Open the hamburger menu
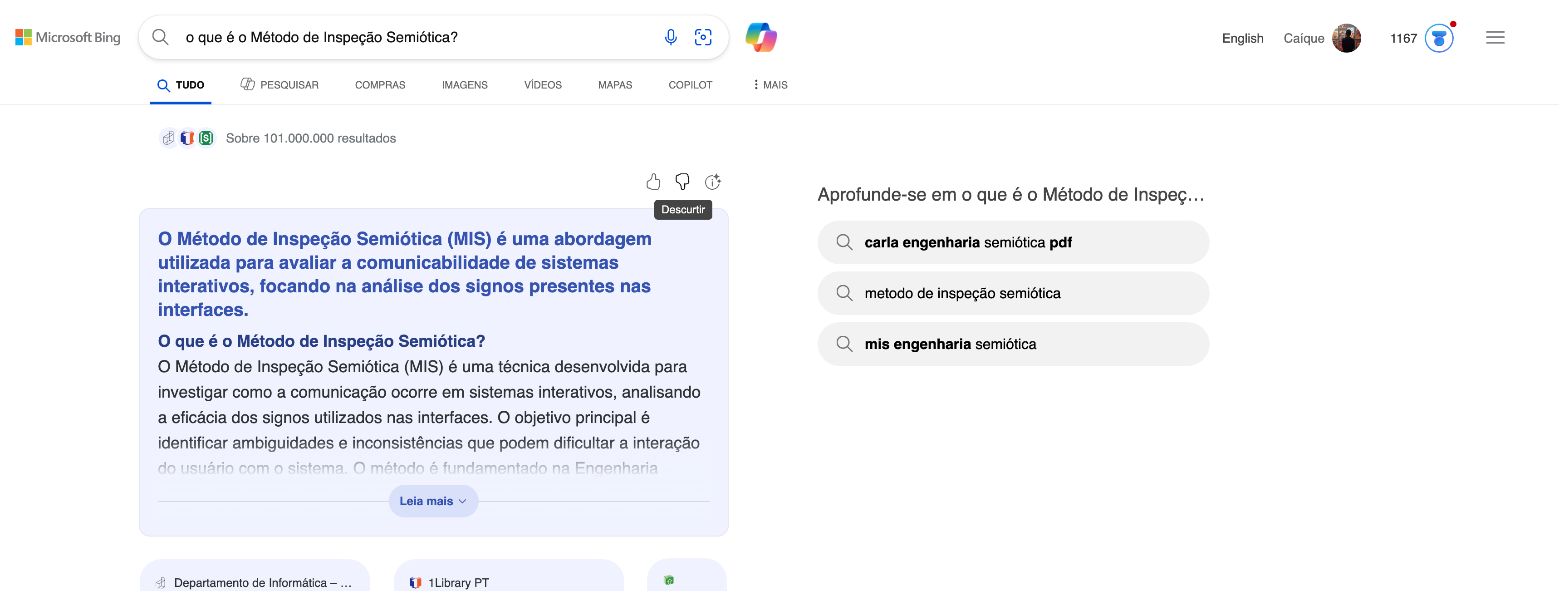The height and width of the screenshot is (591, 1559). [1495, 37]
